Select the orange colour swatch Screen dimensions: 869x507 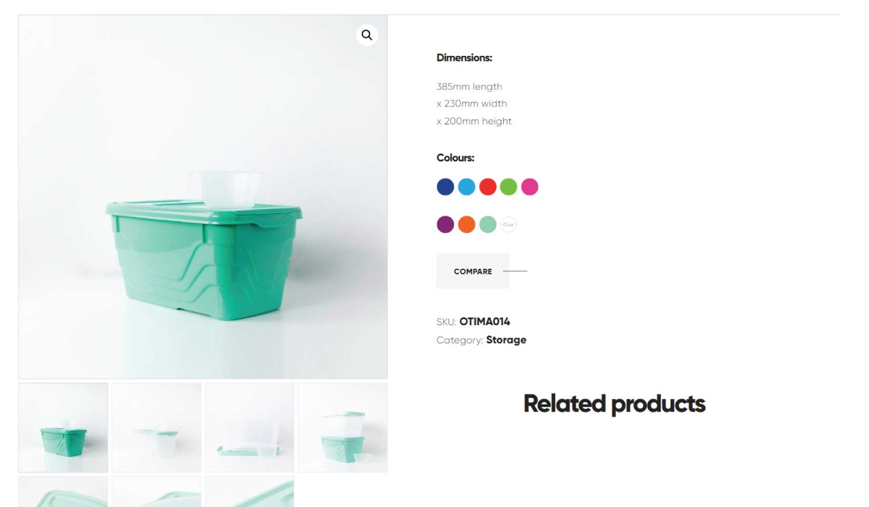(x=466, y=225)
